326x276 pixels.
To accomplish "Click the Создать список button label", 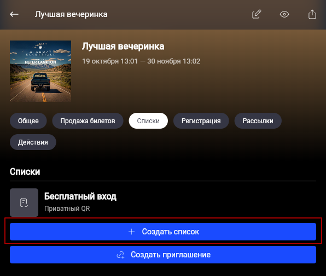I will pyautogui.click(x=171, y=232).
